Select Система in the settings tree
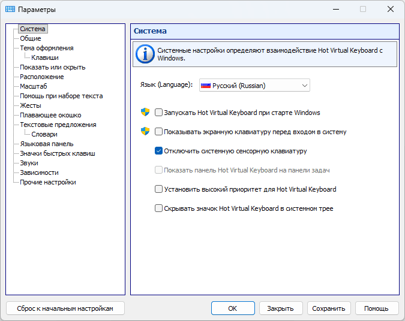This screenshot has height=321, width=405. click(33, 29)
